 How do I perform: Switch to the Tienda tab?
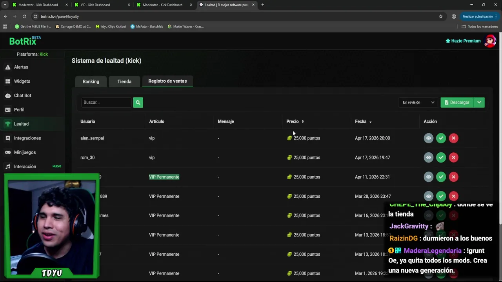coord(124,81)
